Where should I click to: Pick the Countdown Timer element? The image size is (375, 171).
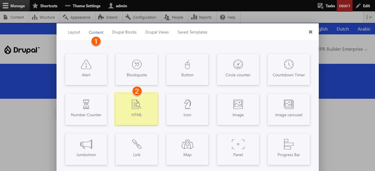289,69
